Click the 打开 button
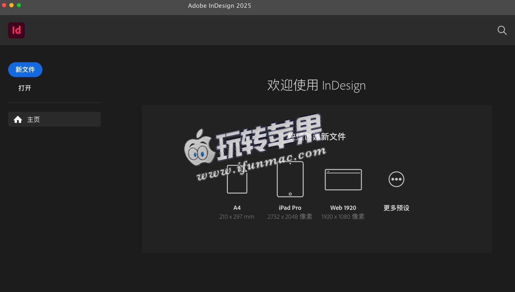 [x=25, y=88]
